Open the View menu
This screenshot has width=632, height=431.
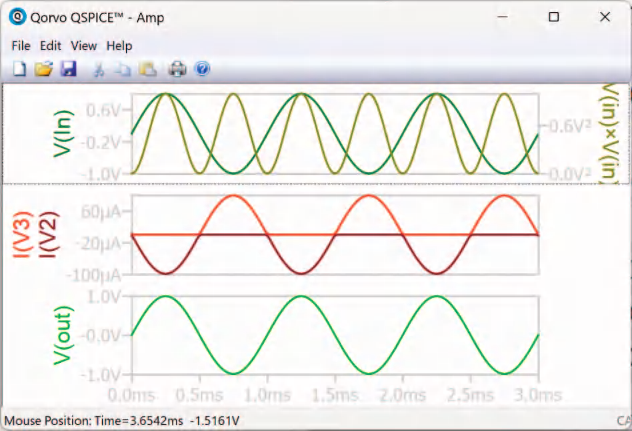click(x=84, y=46)
